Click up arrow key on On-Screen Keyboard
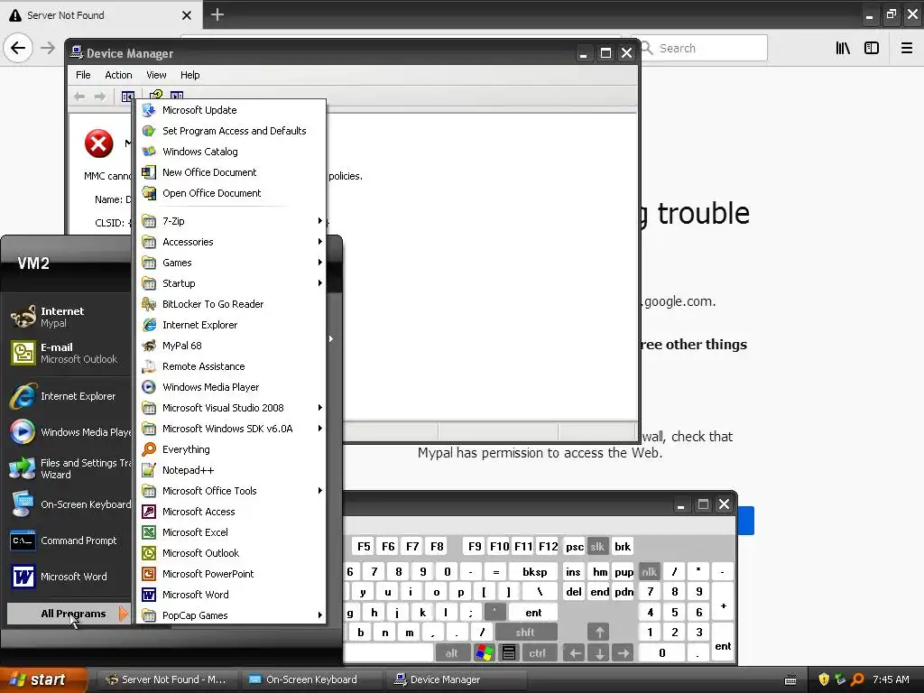This screenshot has width=924, height=693. click(599, 633)
